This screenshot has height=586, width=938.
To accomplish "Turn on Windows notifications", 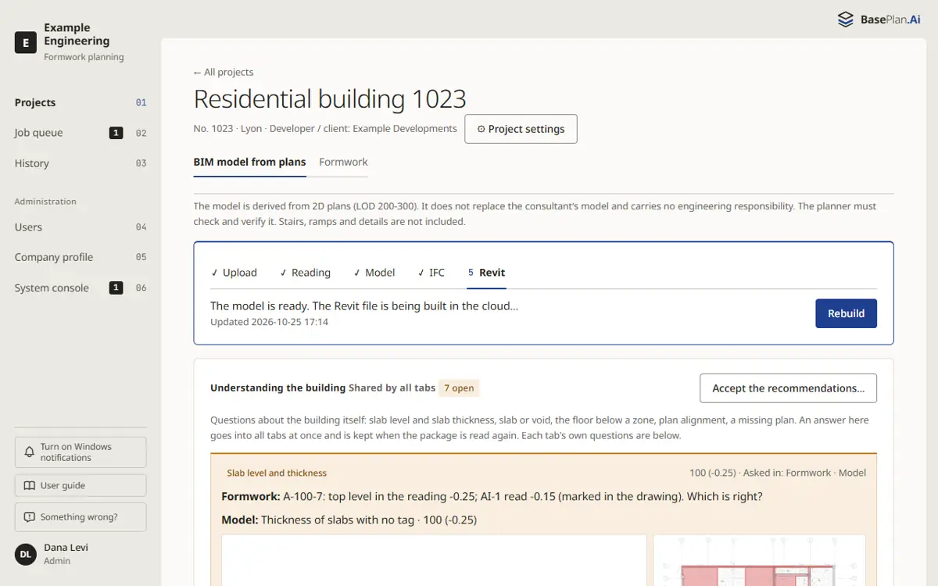I will (81, 452).
